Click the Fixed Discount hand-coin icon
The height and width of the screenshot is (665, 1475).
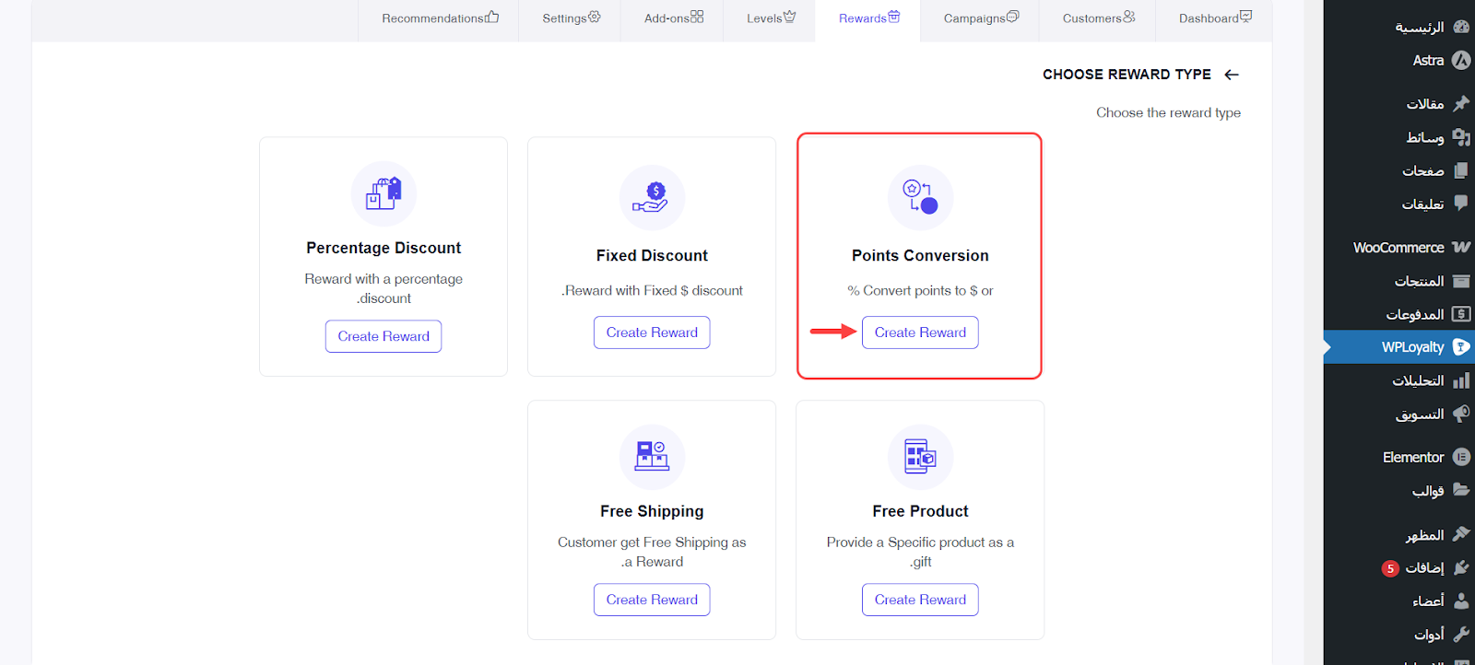point(652,197)
